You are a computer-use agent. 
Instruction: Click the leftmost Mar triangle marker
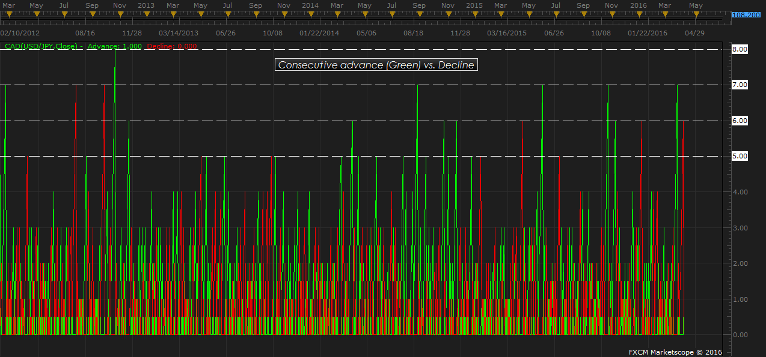click(x=9, y=14)
